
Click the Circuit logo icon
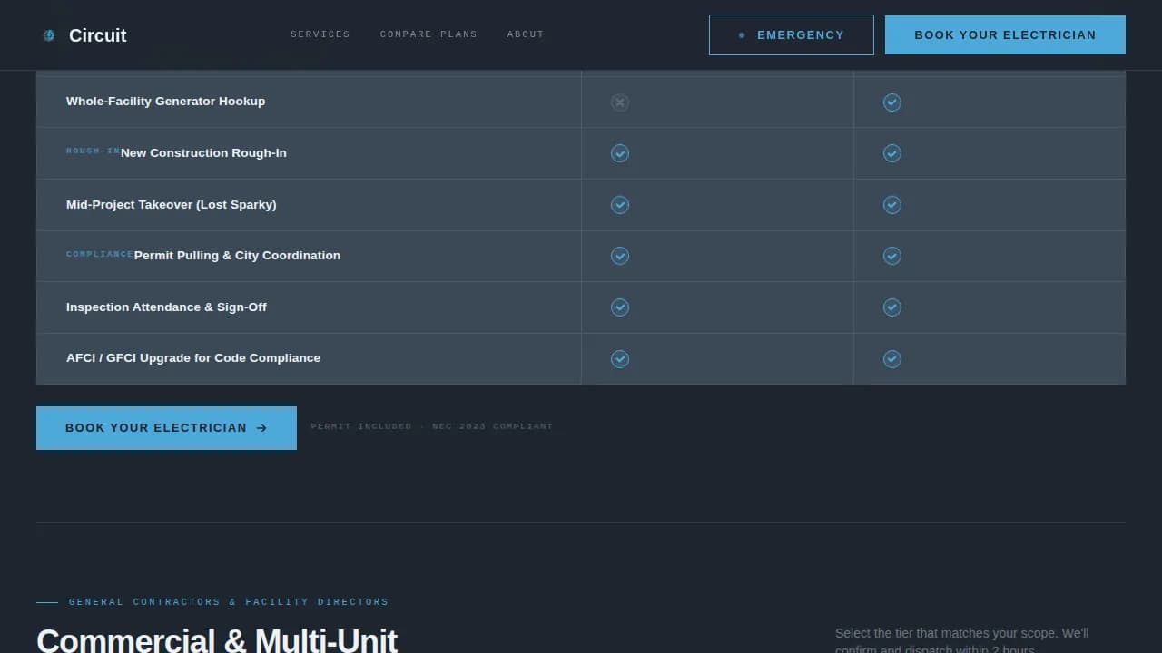click(x=48, y=35)
